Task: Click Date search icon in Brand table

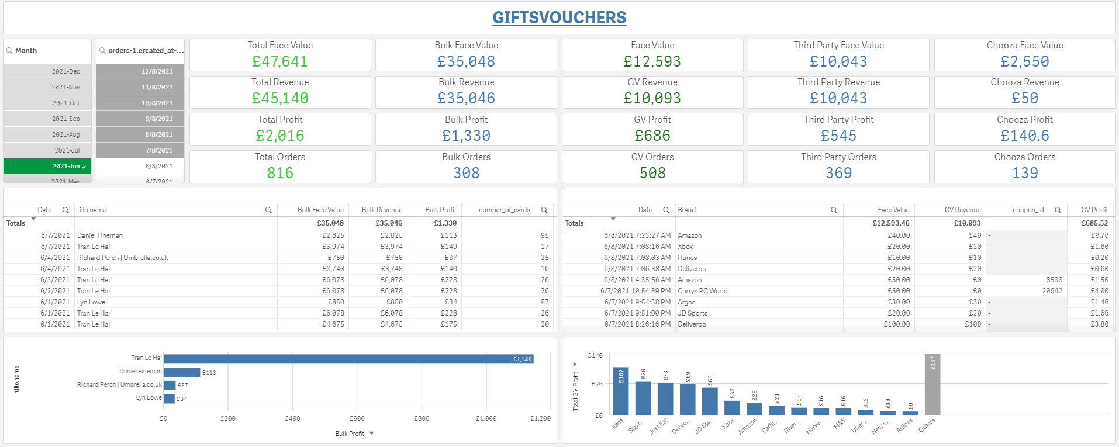Action: pyautogui.click(x=666, y=210)
